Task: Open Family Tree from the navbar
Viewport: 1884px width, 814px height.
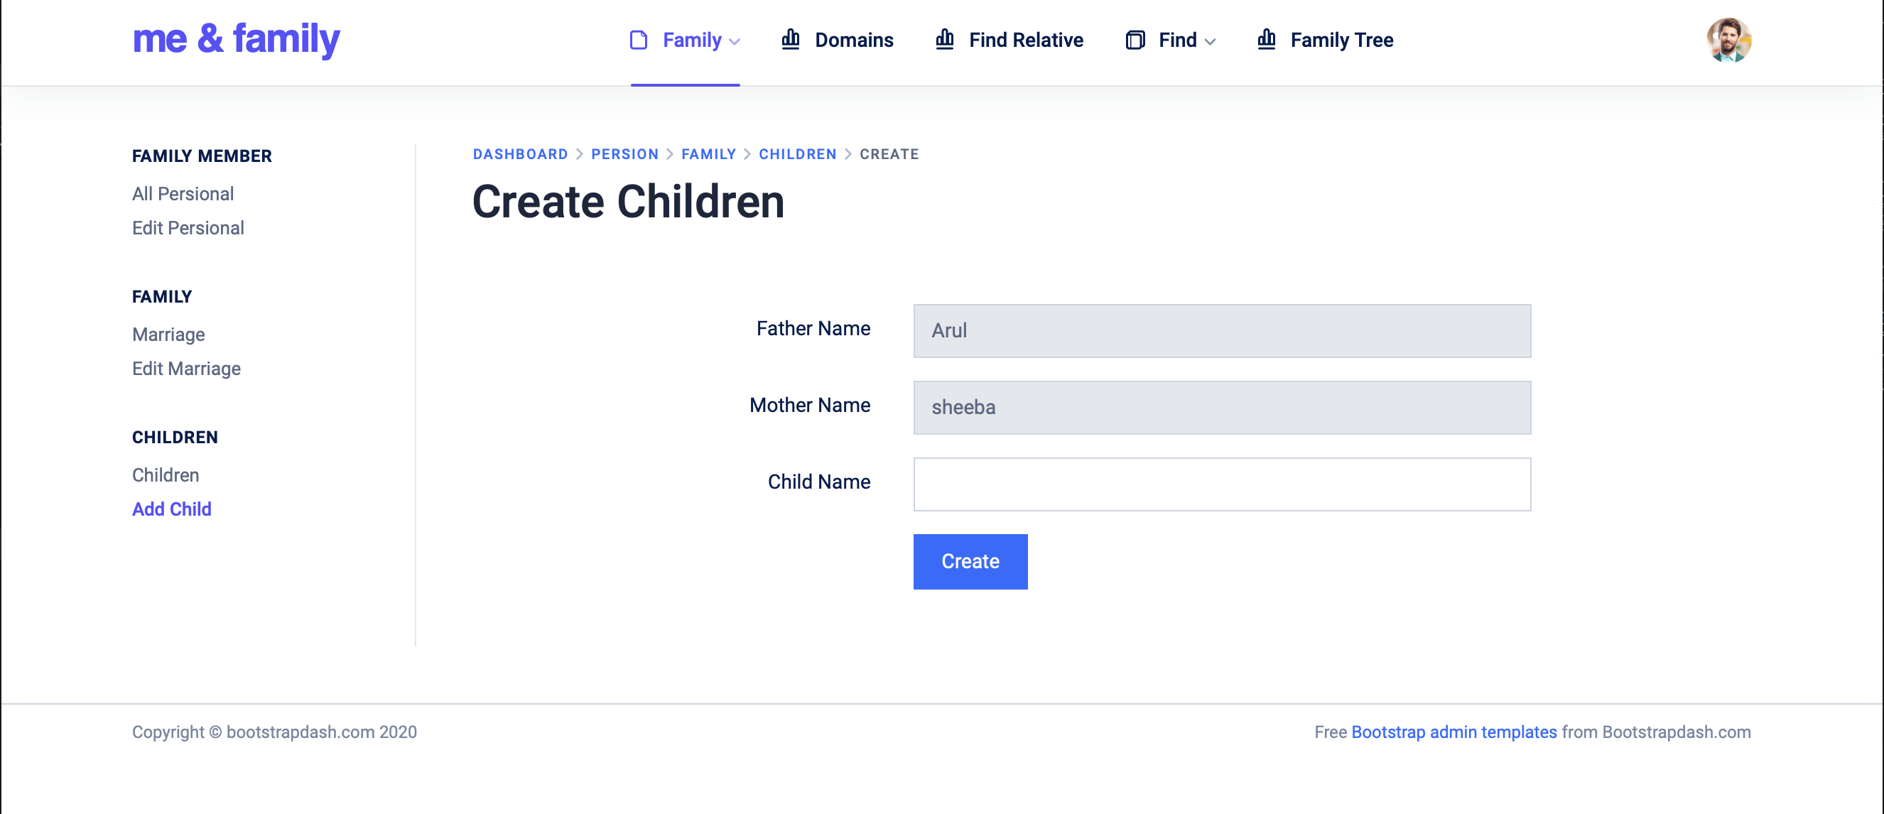Action: [x=1341, y=40]
